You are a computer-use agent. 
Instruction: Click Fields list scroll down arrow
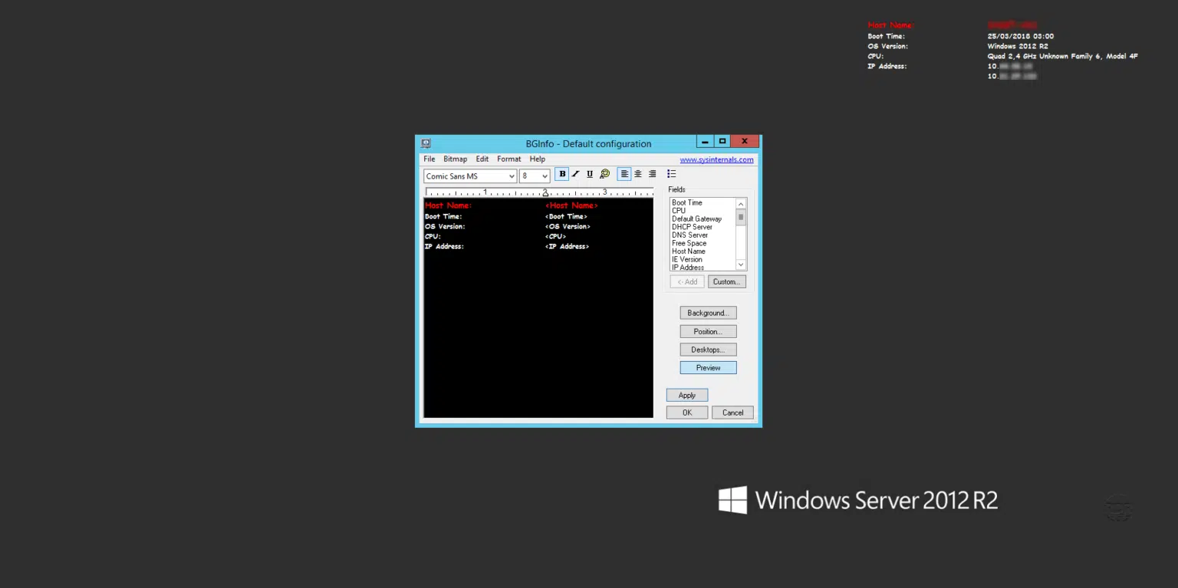741,264
